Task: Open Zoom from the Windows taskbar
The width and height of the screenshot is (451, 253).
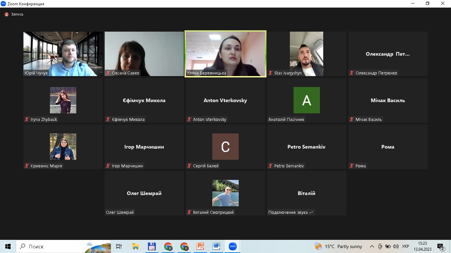Action: pyautogui.click(x=232, y=246)
